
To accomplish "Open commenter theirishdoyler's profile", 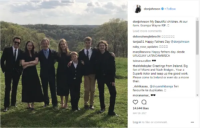I will (x=142, y=66).
